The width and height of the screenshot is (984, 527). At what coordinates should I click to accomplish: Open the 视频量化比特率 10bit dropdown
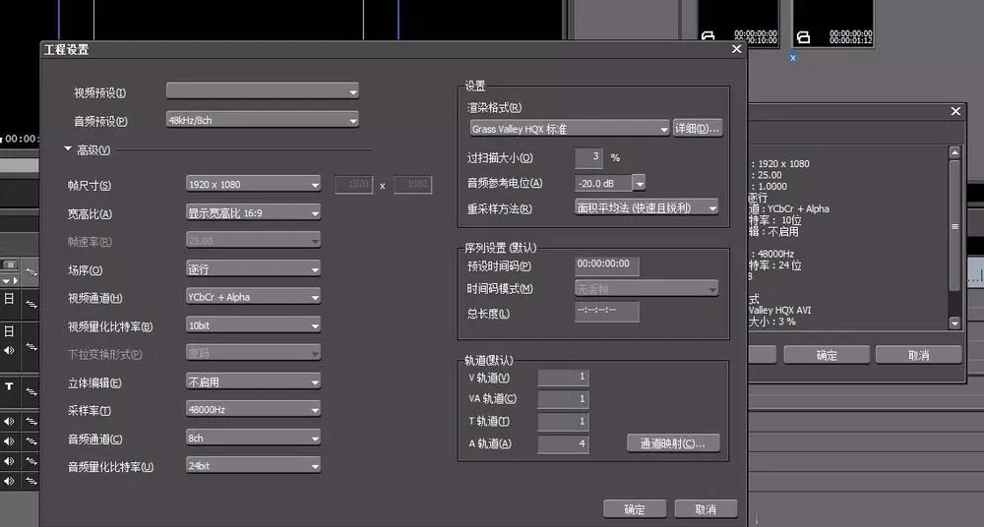[x=253, y=325]
